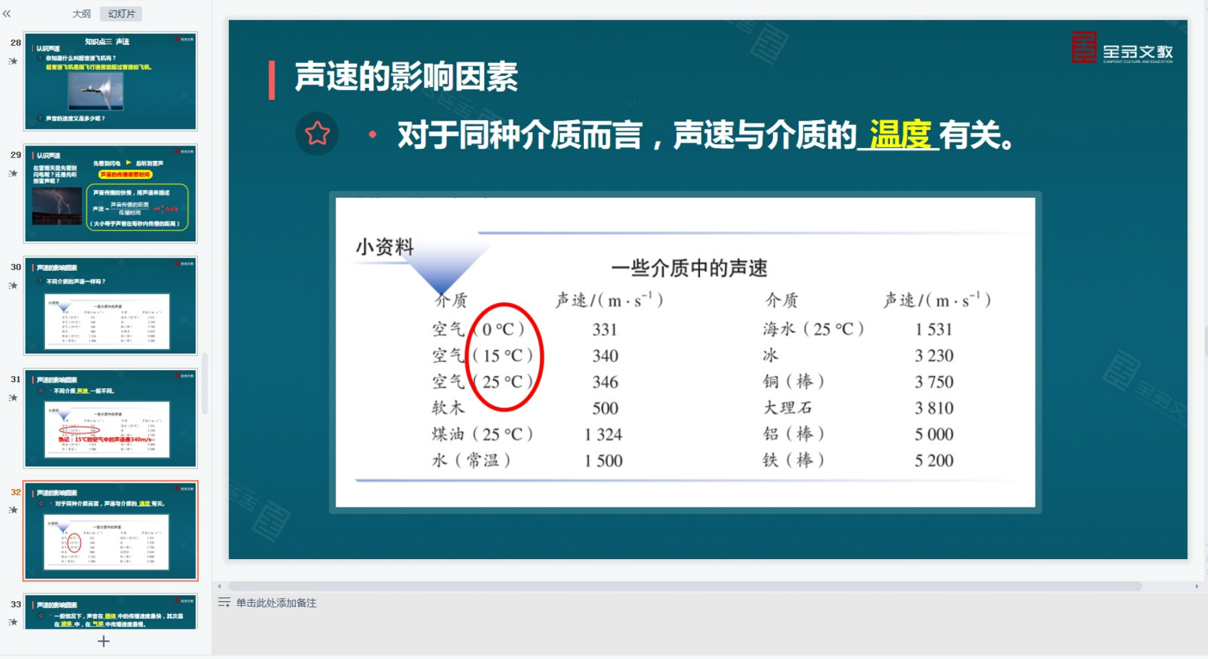Screen dimensions: 1208x659
Task: Click the horizontal scrollbar under the slide
Action: tap(685, 586)
